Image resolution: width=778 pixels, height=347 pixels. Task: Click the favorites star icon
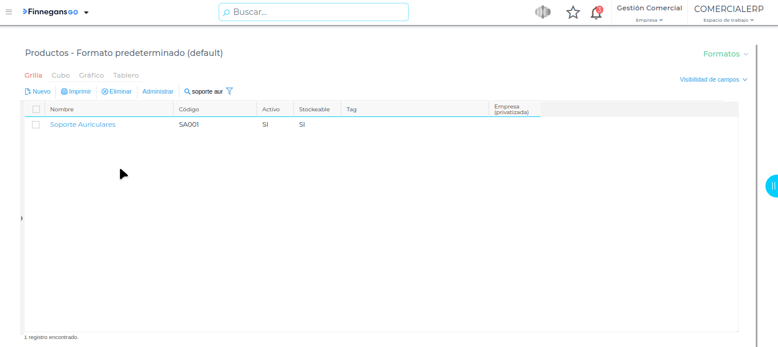click(573, 13)
